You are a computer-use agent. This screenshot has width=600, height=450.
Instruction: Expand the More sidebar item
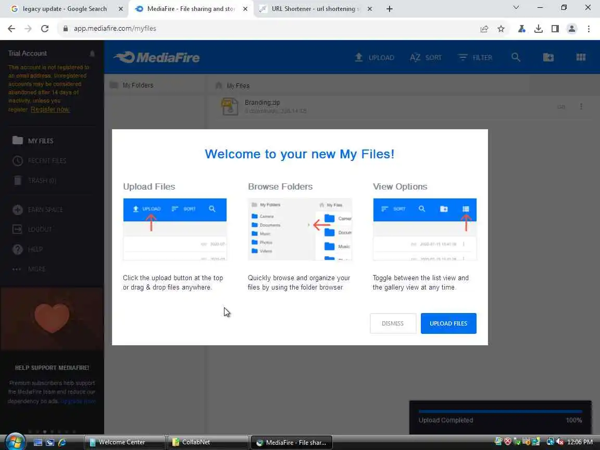29,269
